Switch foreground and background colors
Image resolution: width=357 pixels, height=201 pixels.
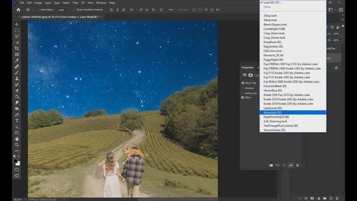[x=18, y=156]
